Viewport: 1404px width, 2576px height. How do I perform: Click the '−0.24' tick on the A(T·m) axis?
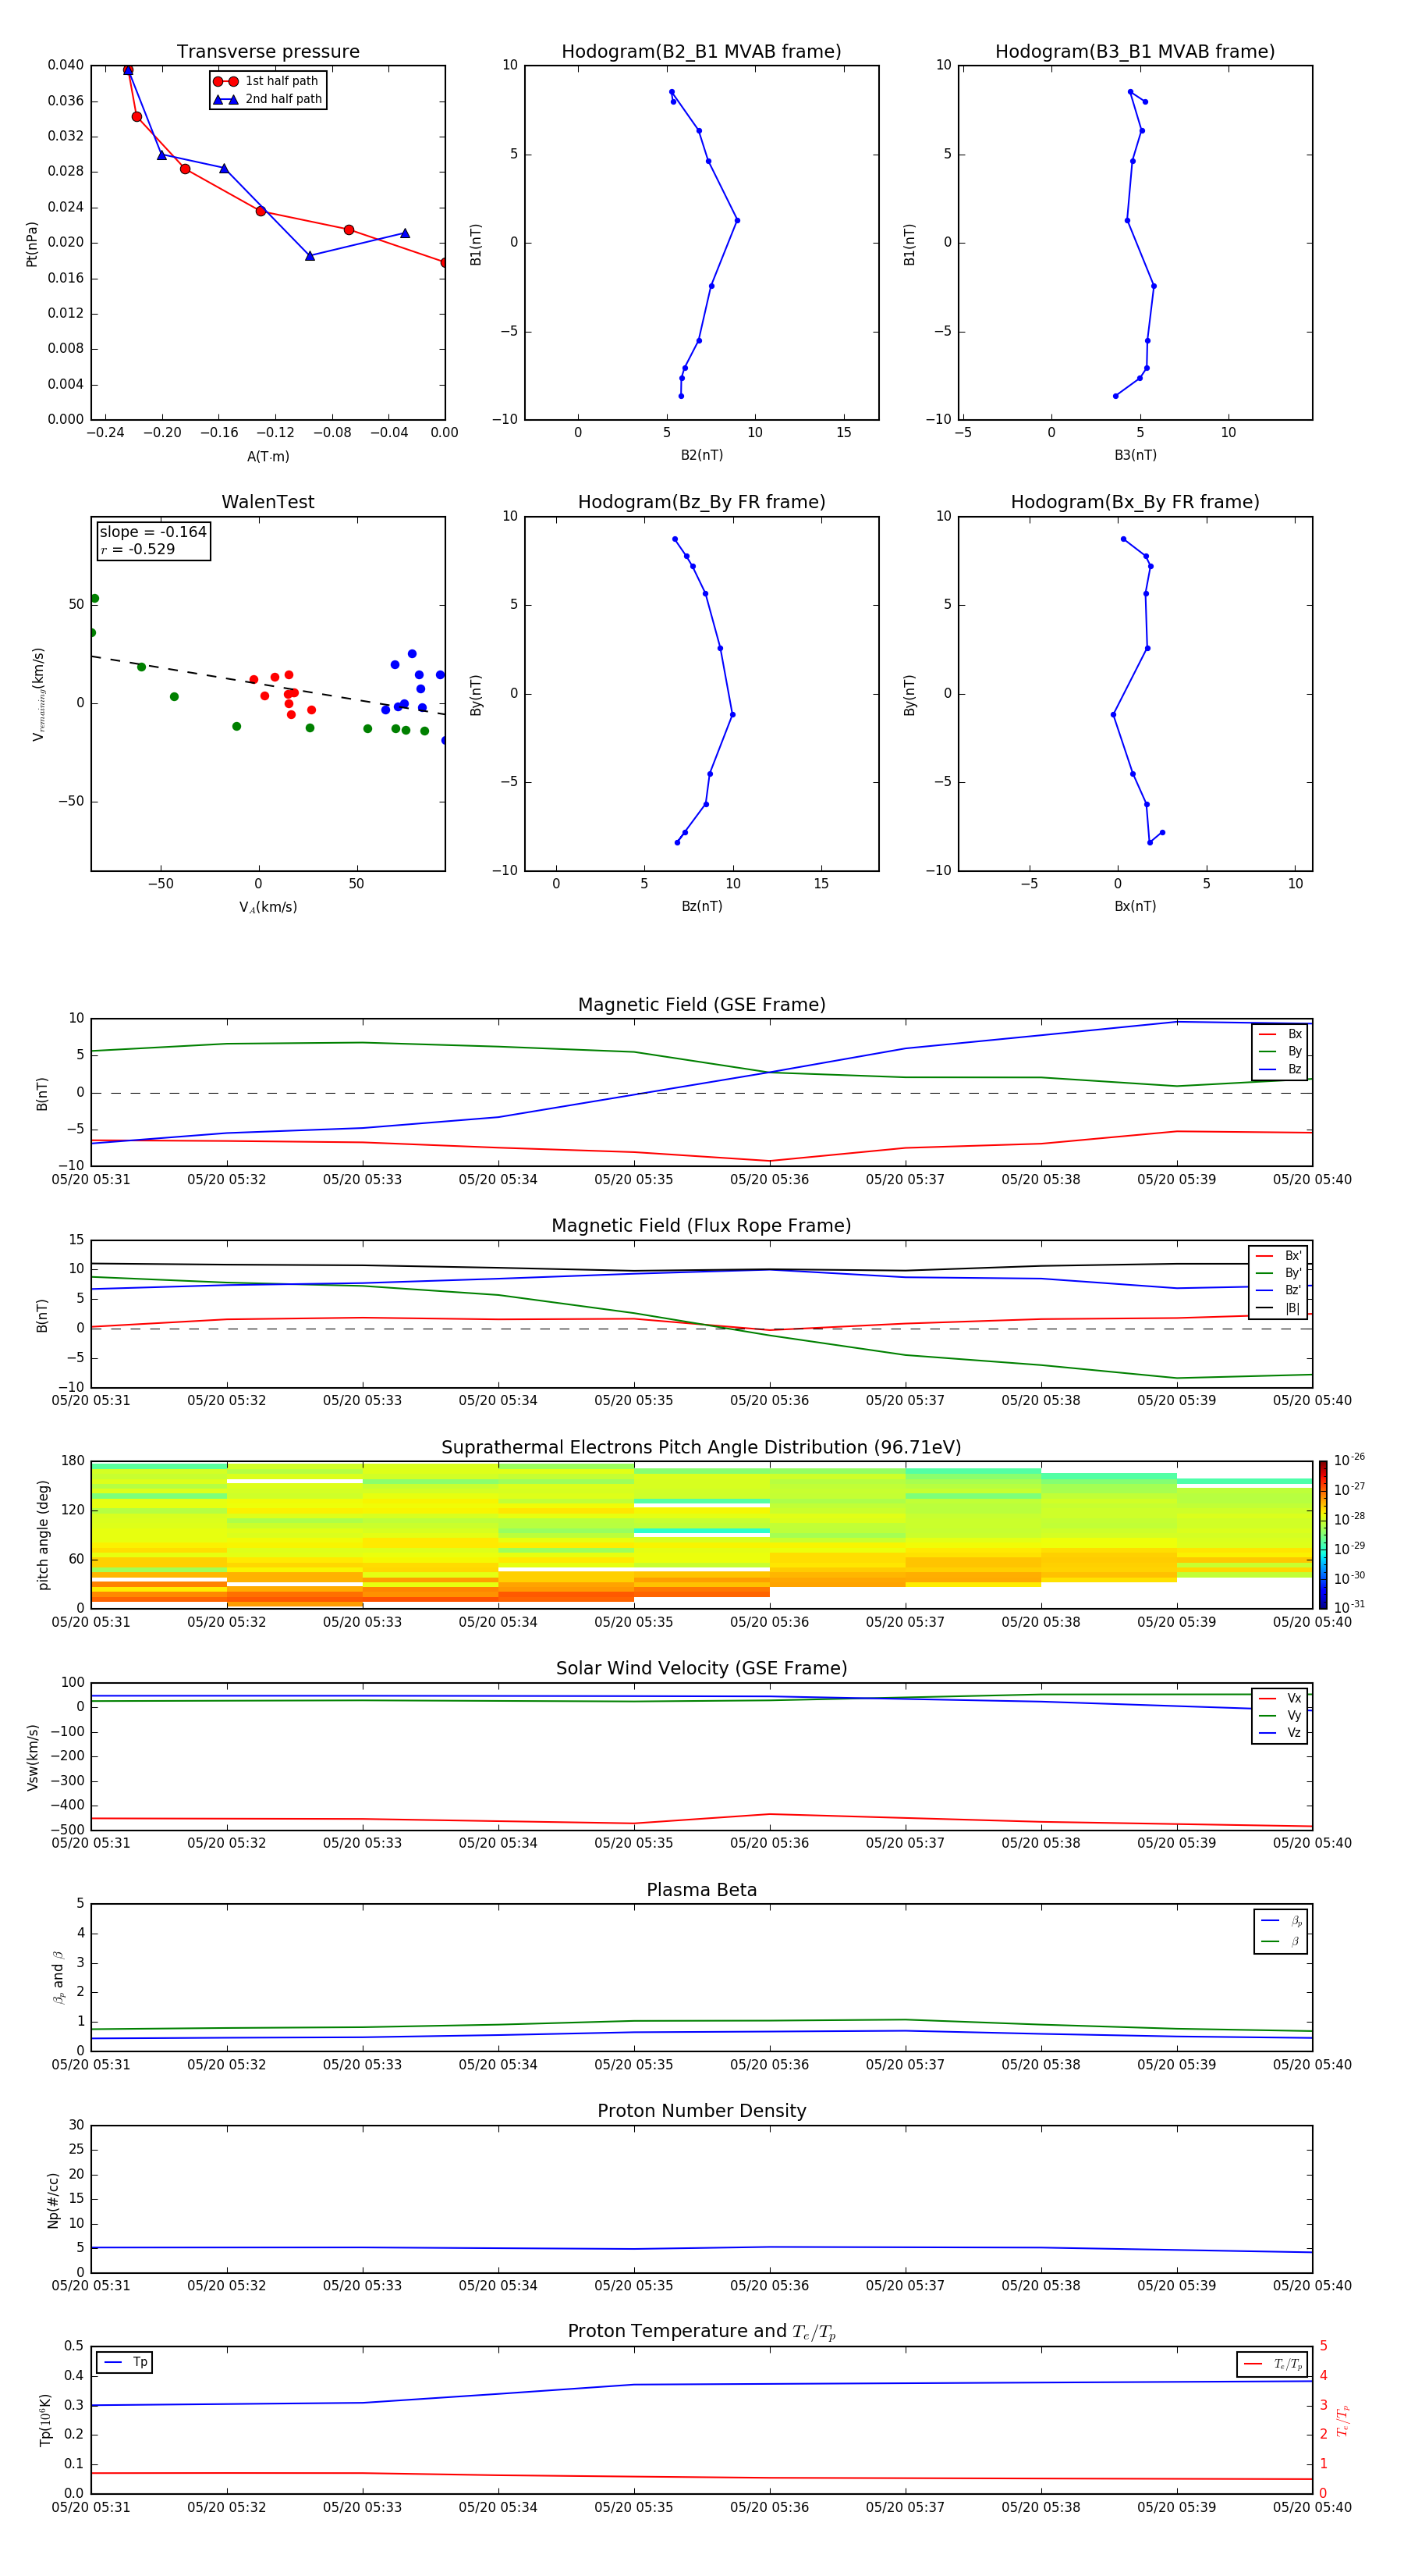(105, 433)
